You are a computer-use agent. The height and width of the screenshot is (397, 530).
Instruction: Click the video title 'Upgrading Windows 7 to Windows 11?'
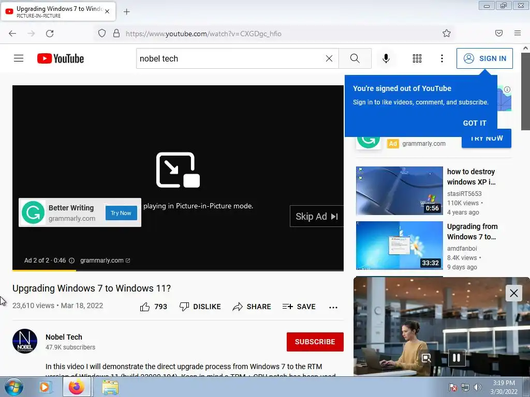92,288
